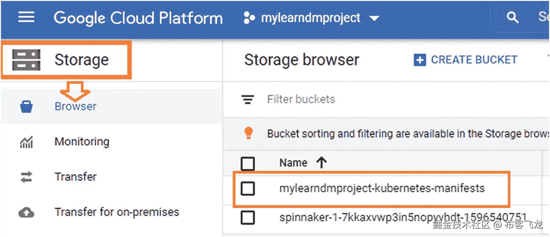Sort buckets using the Name arrow

(321, 163)
